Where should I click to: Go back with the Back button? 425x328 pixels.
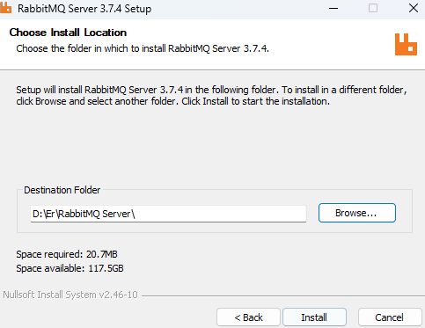coord(248,317)
